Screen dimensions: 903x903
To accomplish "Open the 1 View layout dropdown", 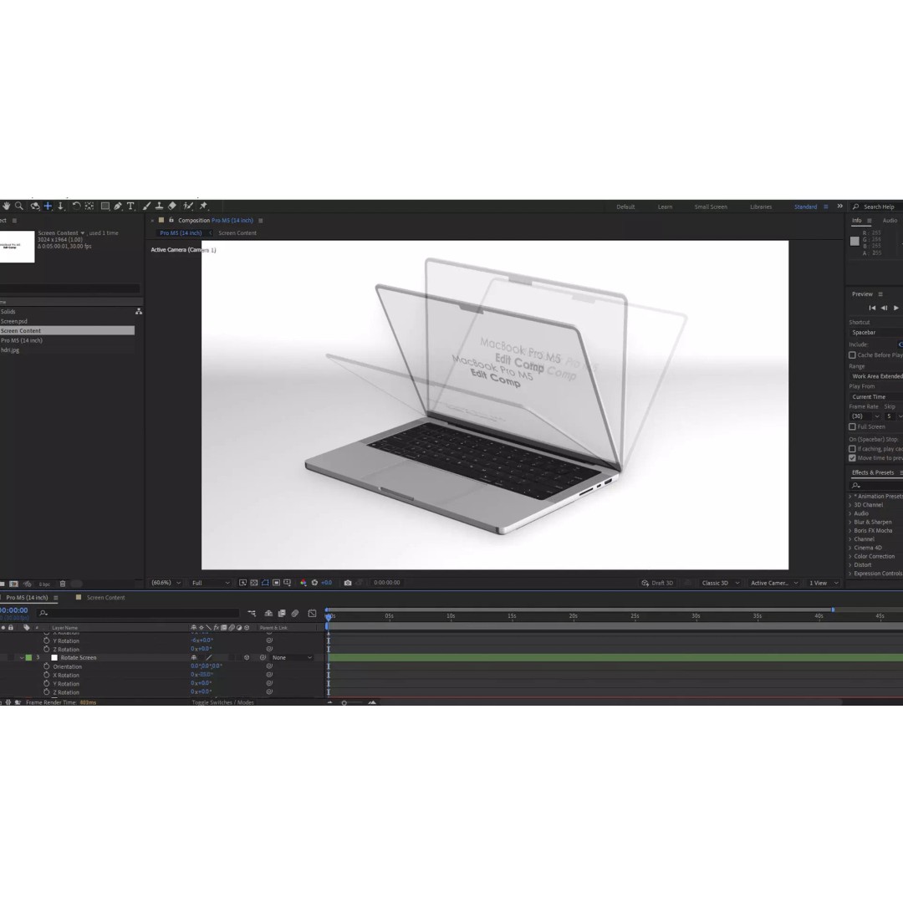I will click(824, 583).
